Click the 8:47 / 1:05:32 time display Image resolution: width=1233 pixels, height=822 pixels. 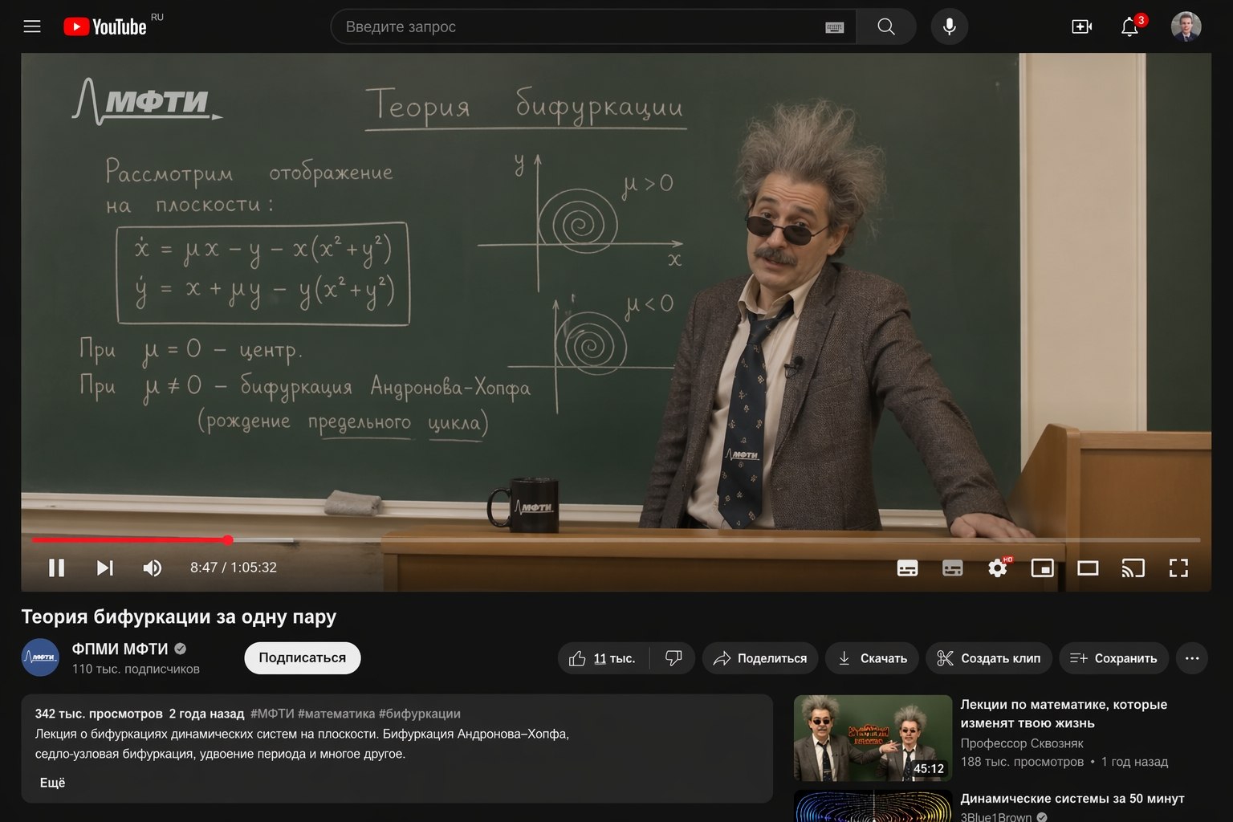tap(234, 568)
